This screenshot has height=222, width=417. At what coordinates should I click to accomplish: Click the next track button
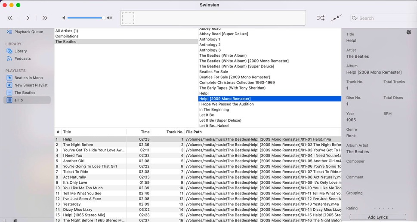(45, 18)
